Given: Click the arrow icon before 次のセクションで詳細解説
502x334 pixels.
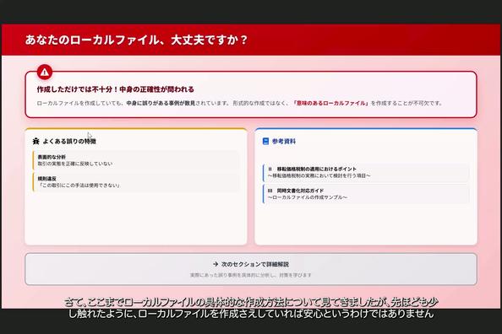Looking at the screenshot, I should pos(216,264).
